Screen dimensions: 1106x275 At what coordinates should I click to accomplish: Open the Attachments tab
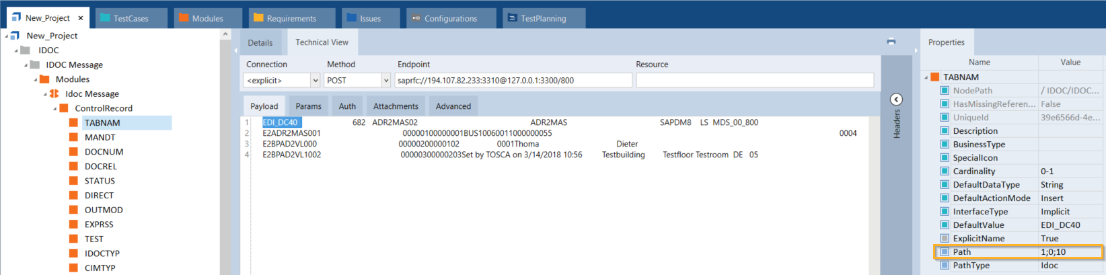pyautogui.click(x=396, y=106)
